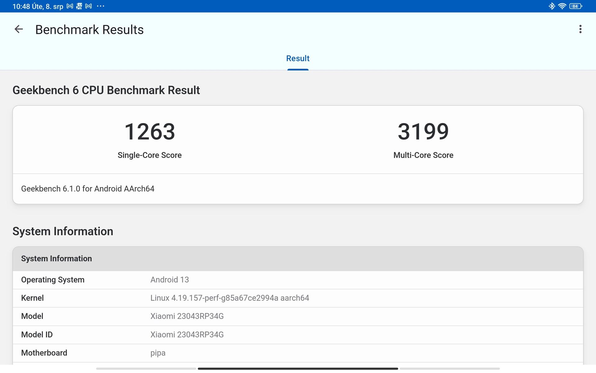This screenshot has width=596, height=373.
Task: Tap the Single-Core Score 1263
Action: click(x=150, y=132)
